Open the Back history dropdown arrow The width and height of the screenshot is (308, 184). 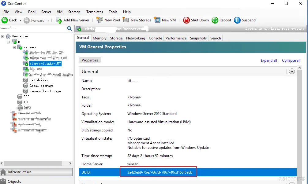(21, 20)
